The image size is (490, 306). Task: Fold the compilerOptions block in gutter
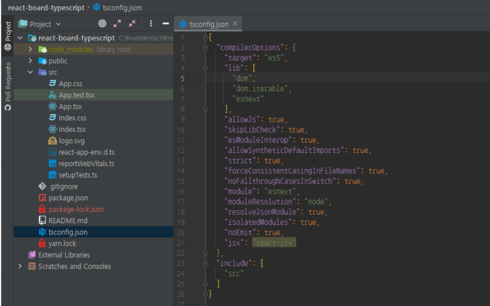pyautogui.click(x=207, y=48)
